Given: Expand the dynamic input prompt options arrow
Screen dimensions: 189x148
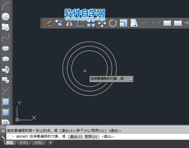Looking at the screenshot, I should pos(131,79).
